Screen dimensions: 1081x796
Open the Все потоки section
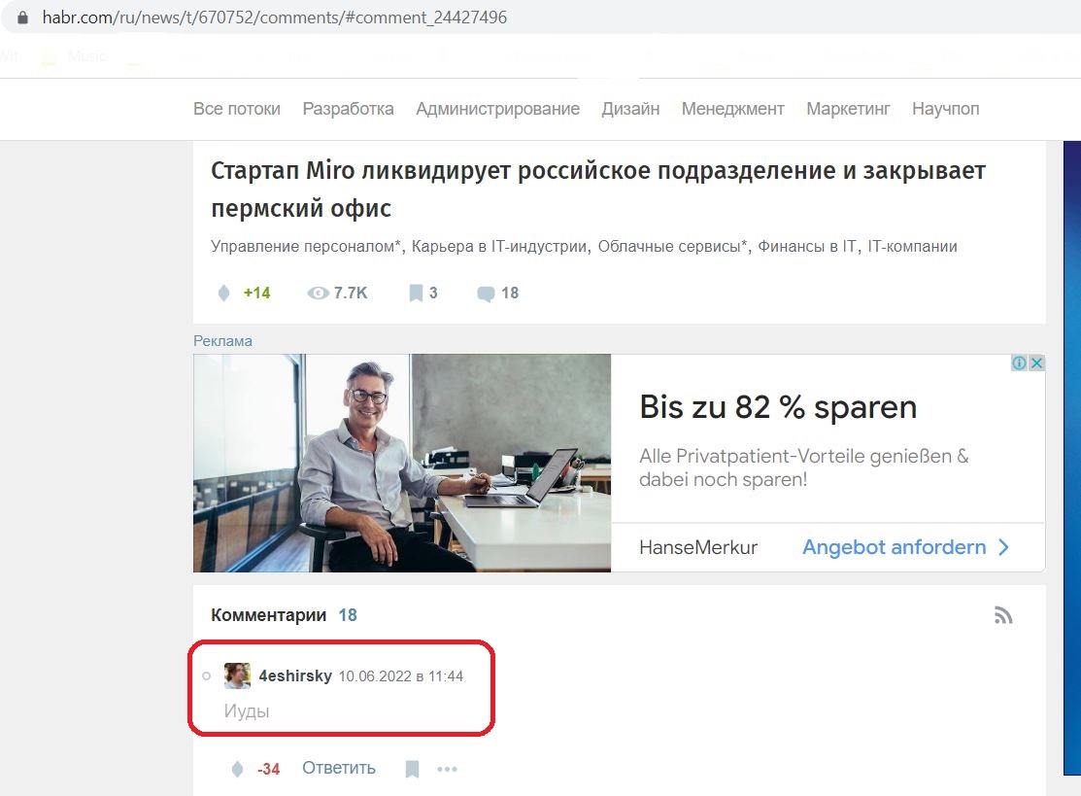coord(236,109)
